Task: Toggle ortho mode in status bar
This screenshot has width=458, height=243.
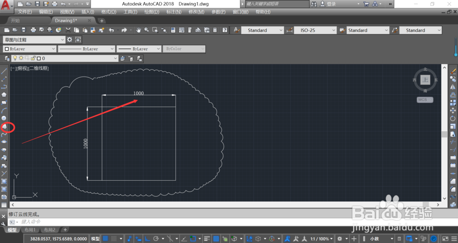Action: click(147, 238)
